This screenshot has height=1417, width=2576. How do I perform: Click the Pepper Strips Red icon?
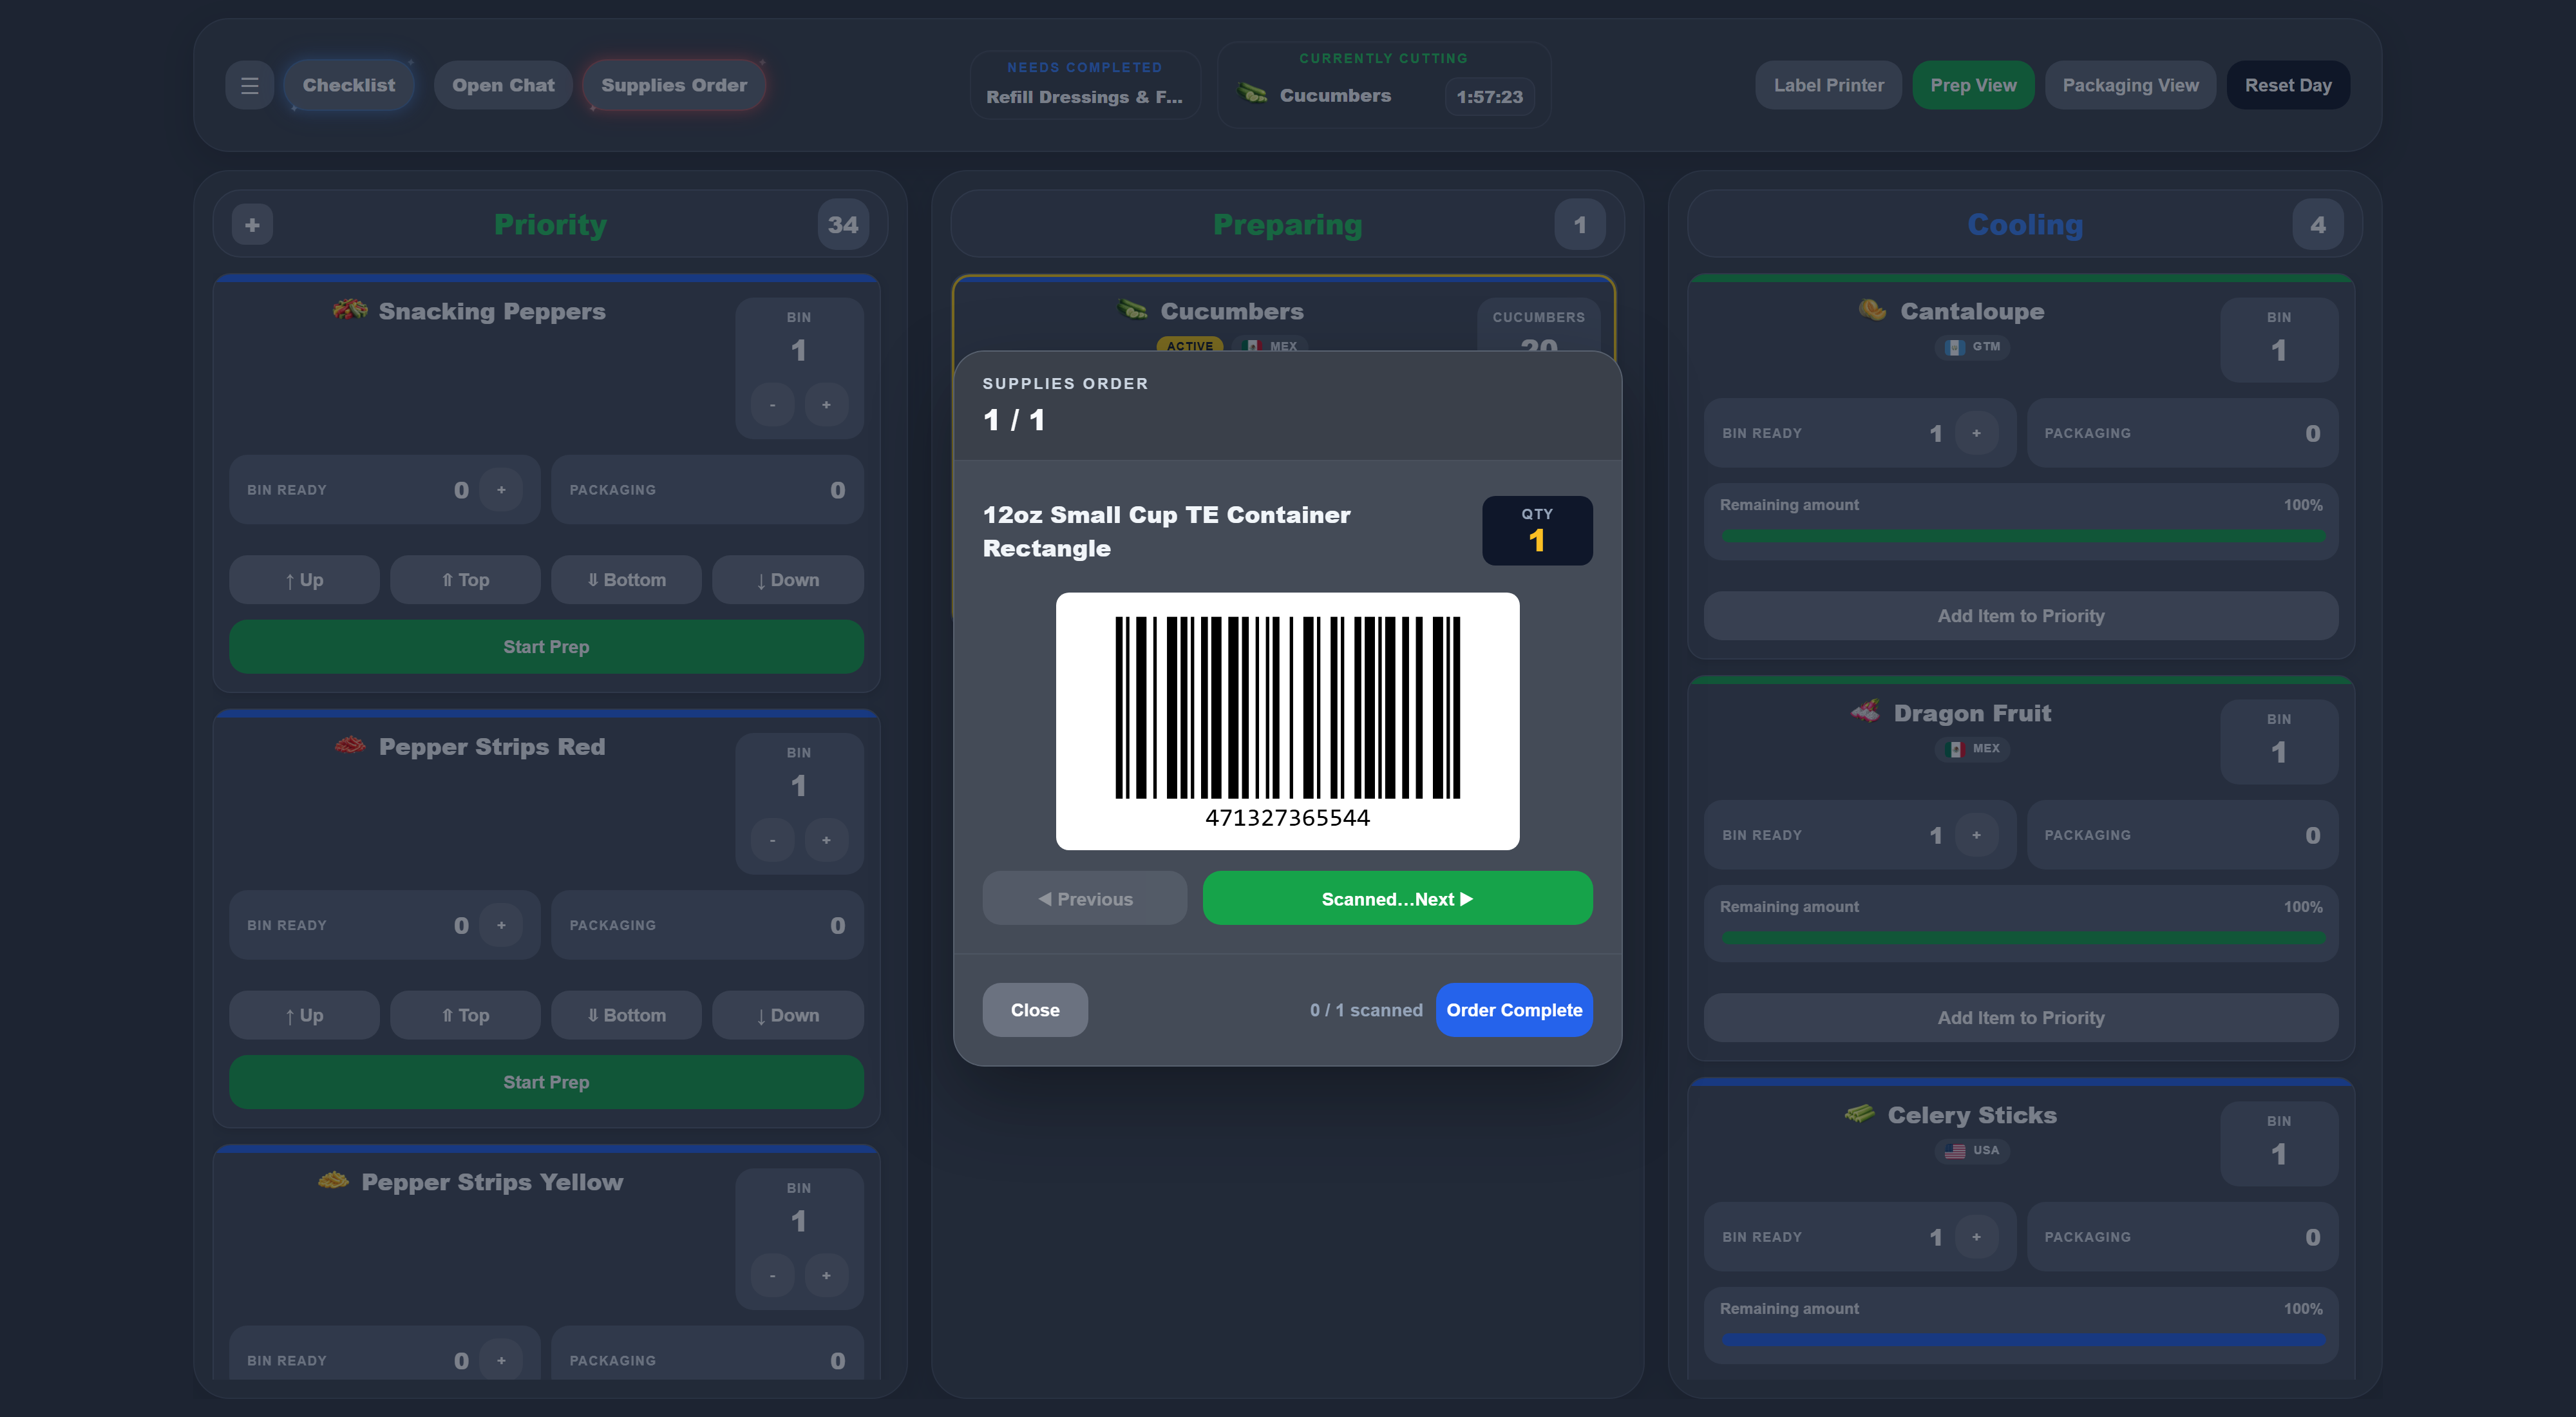point(349,745)
